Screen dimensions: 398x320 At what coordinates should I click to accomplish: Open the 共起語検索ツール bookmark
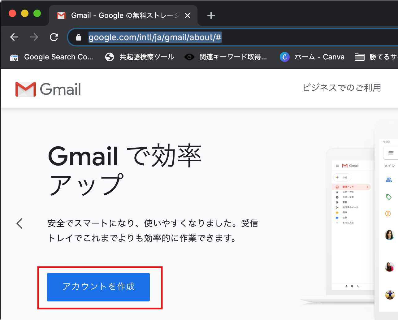140,57
